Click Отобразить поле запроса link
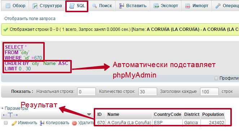The height and width of the screenshot is (131, 239). coord(30,19)
